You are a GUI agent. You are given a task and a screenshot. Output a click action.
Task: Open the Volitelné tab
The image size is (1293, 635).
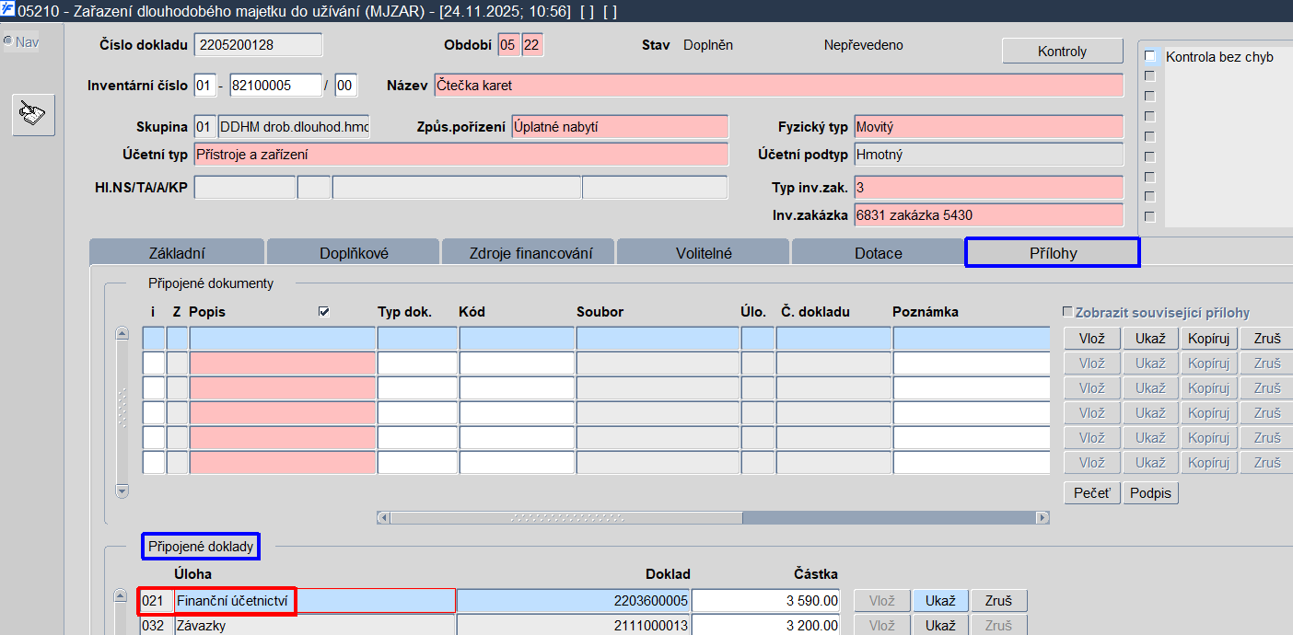click(704, 252)
